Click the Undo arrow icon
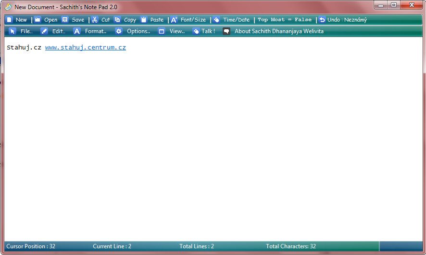Viewport: 426px width, 255px height. [322, 20]
